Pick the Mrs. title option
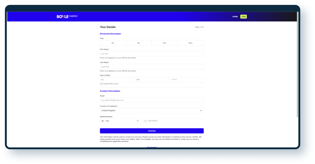Screen dimensions: 315x164 coord(165,43)
